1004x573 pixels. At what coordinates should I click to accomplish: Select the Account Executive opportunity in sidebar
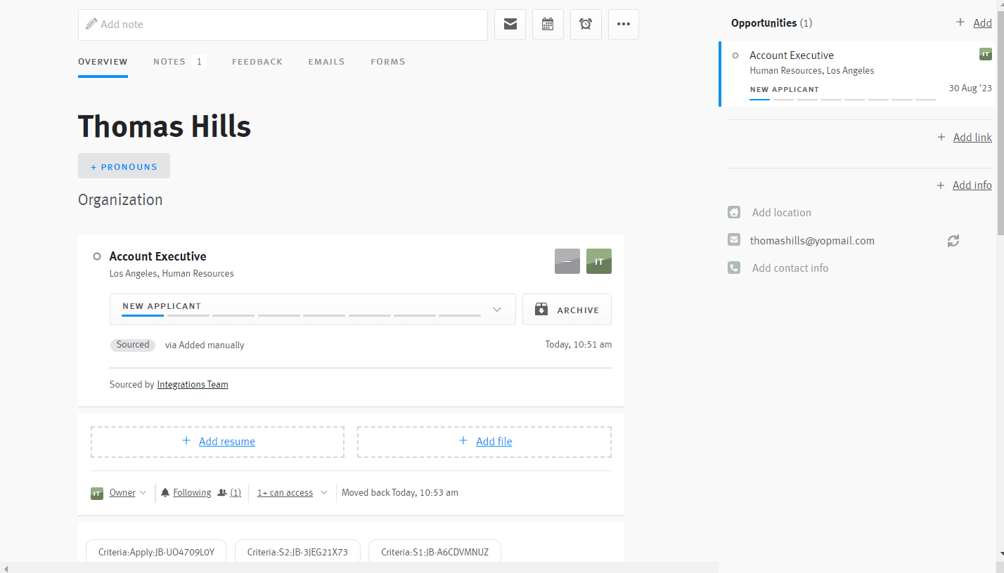[858, 74]
